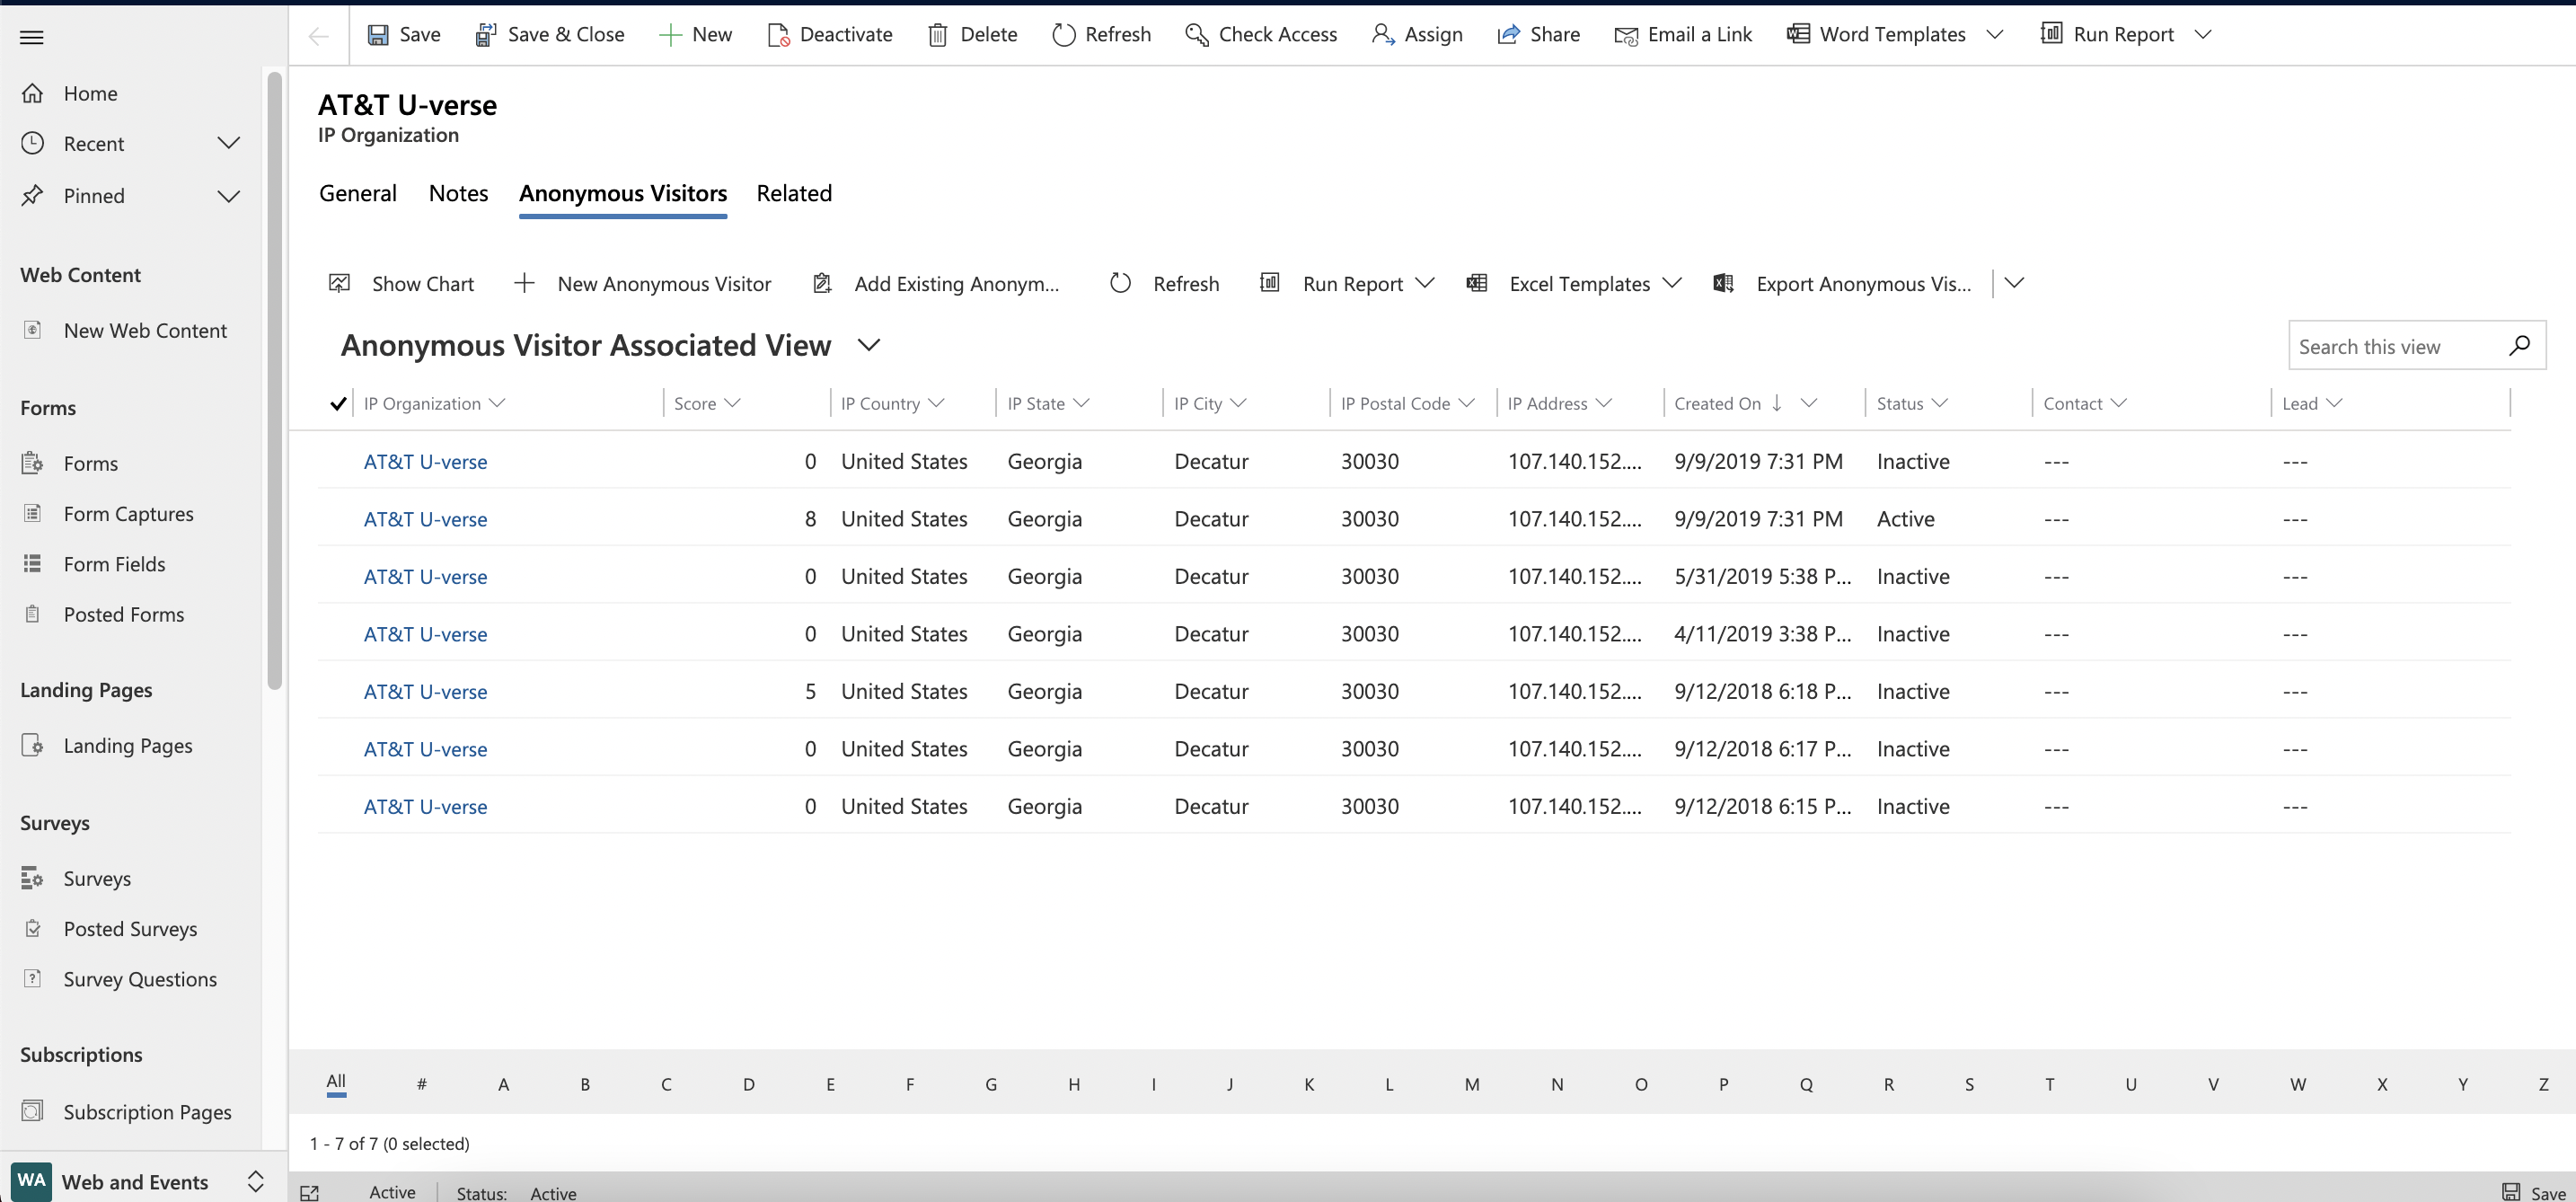Open the IP Organization column dropdown
Screen dimensions: 2576x1202
(x=497, y=403)
